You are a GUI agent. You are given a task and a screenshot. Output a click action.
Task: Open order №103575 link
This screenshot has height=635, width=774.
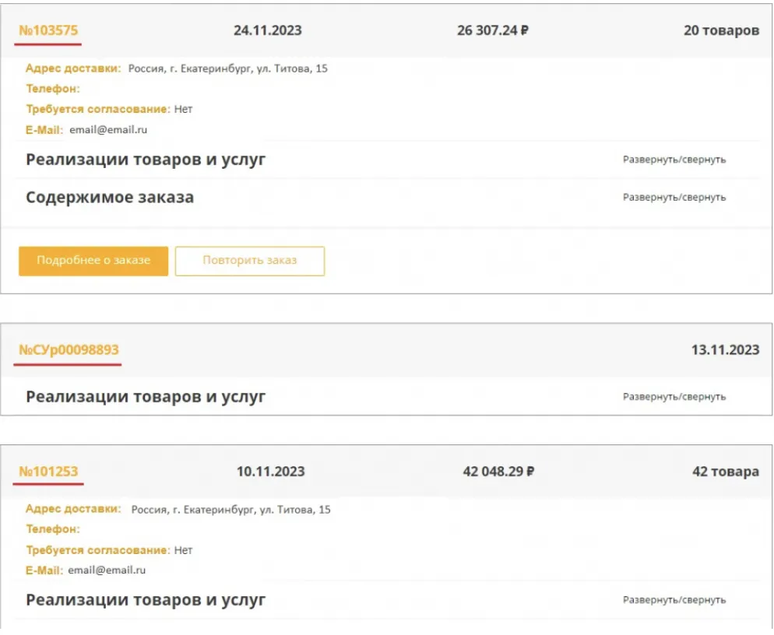48,31
